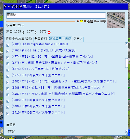130x139 pixels.
Task: Click the orange station capacity bar
Action: point(41,21)
